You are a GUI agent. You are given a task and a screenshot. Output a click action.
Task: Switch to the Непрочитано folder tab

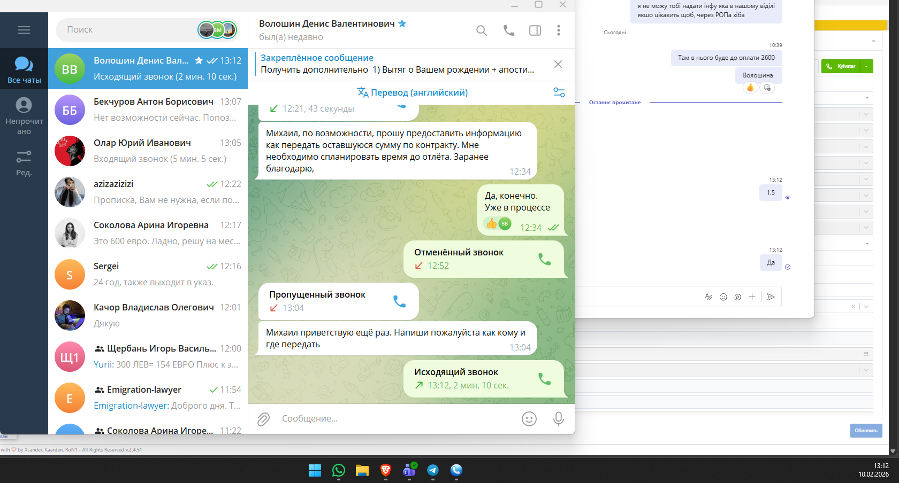pos(24,116)
